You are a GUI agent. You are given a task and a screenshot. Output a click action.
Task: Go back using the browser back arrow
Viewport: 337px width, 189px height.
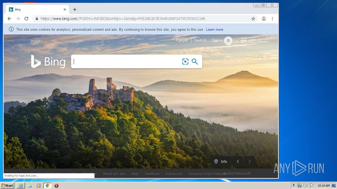pos(9,19)
